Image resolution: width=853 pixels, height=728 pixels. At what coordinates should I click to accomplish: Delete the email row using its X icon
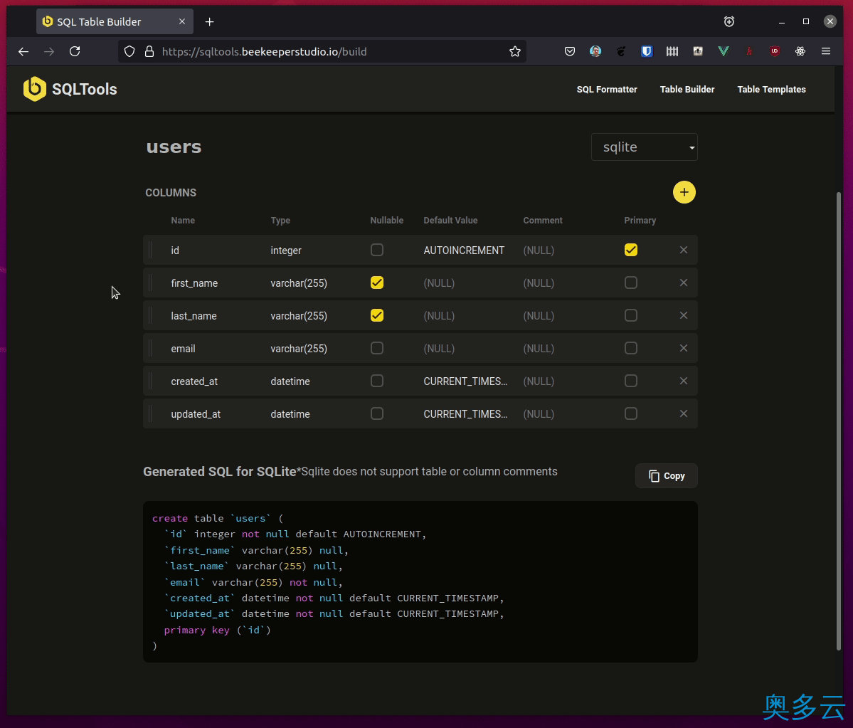pyautogui.click(x=683, y=348)
